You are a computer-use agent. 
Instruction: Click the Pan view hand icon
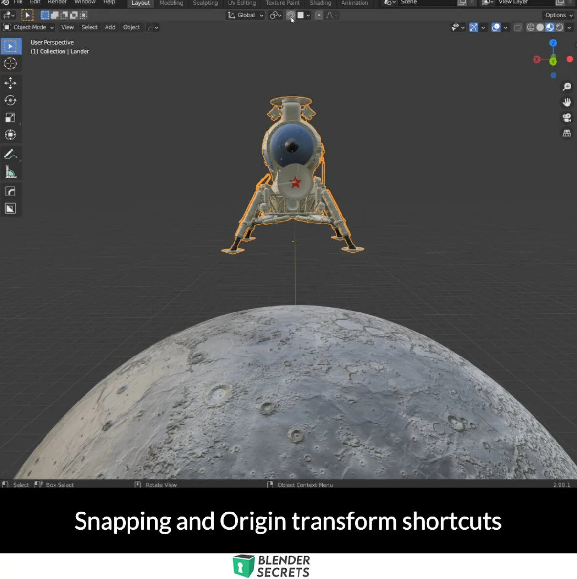(x=567, y=102)
